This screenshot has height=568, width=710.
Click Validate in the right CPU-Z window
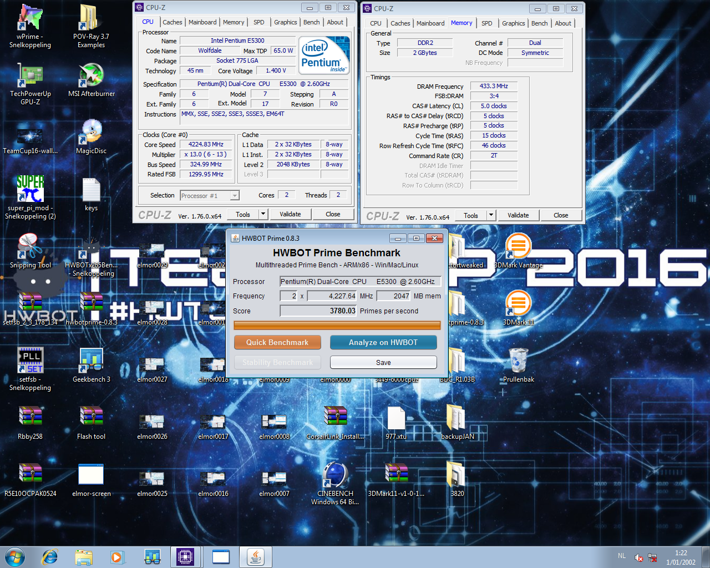pos(518,215)
